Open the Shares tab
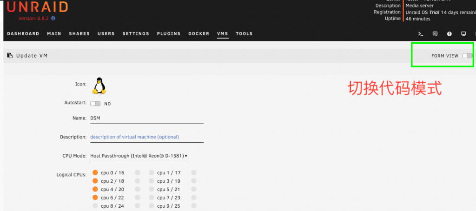The width and height of the screenshot is (476, 211). coord(79,34)
